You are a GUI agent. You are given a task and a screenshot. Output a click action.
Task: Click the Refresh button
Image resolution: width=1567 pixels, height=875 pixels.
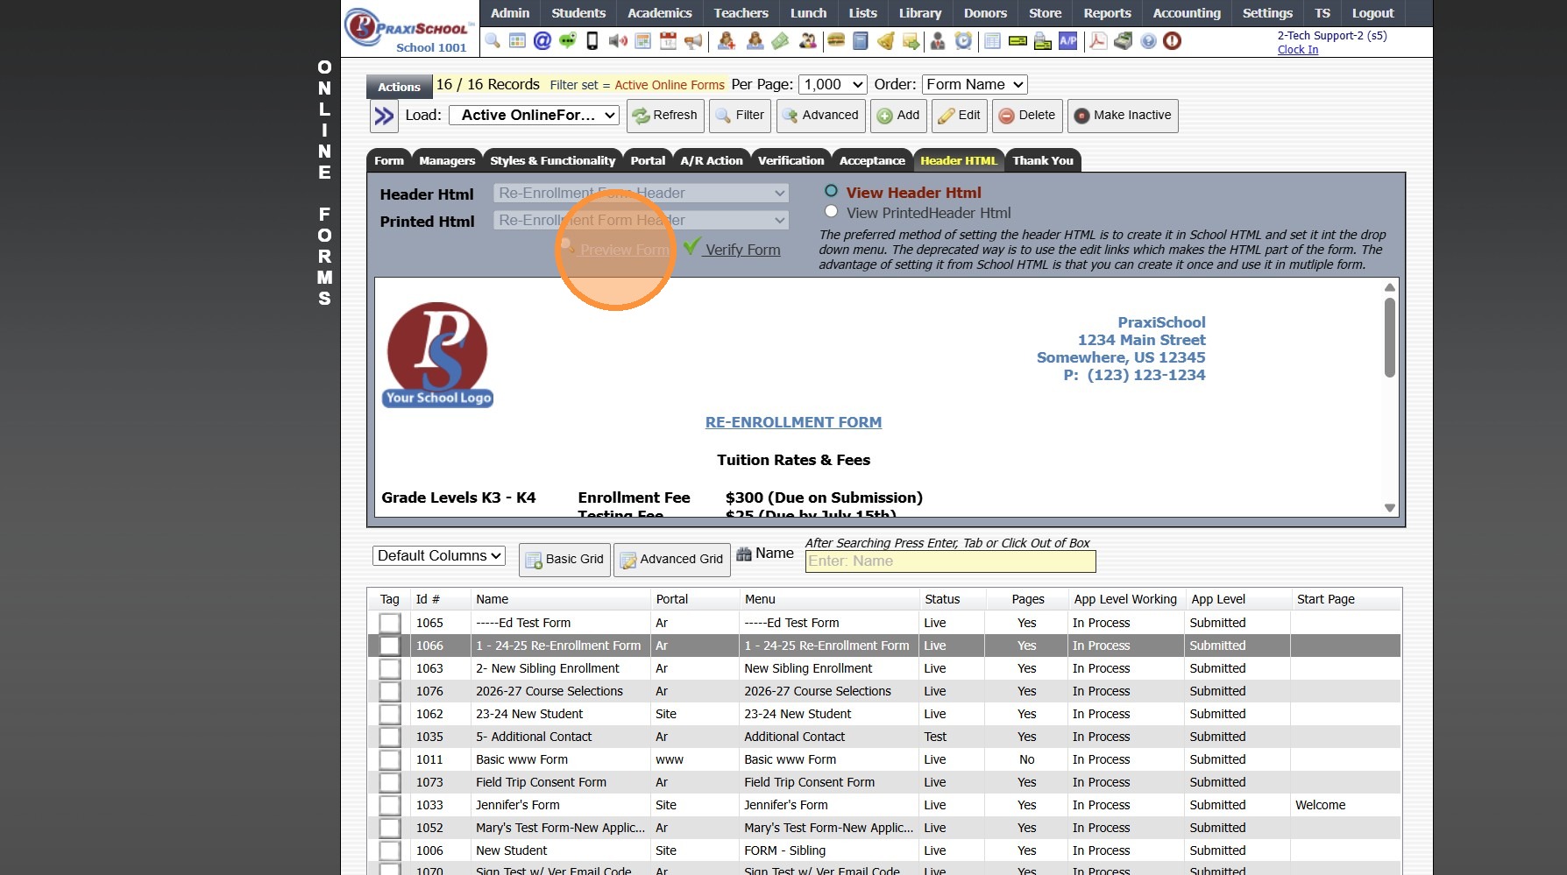(x=665, y=116)
